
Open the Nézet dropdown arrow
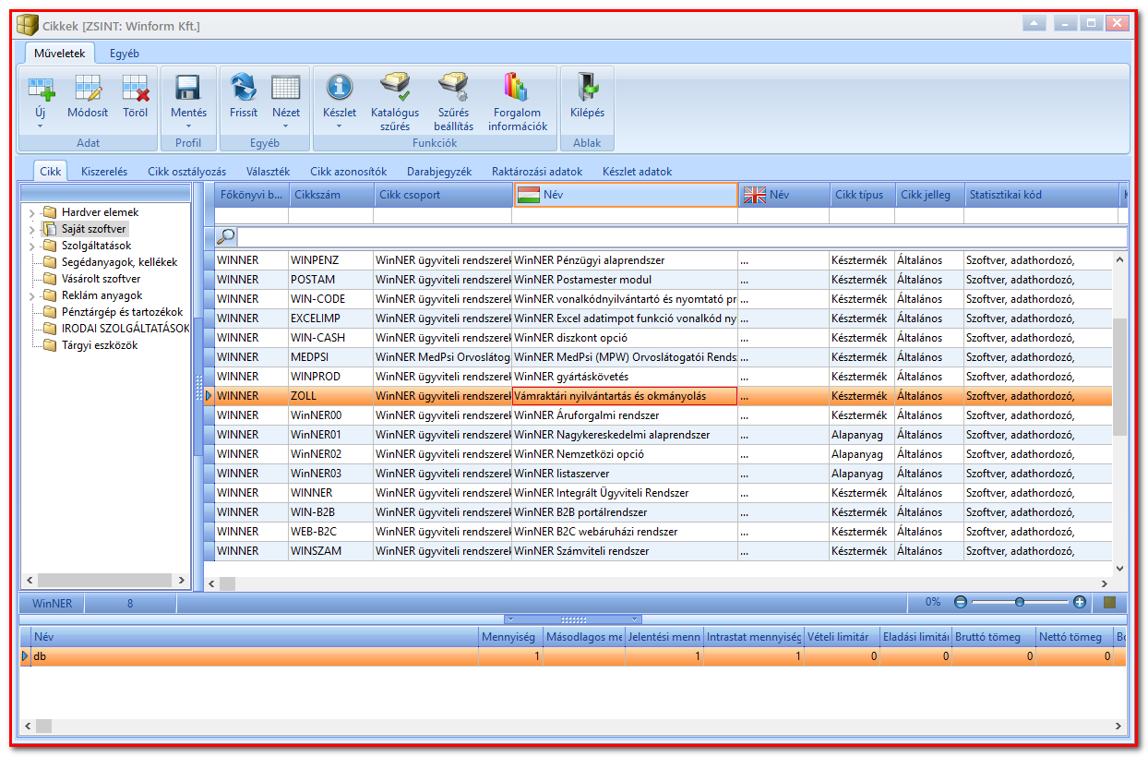(286, 126)
